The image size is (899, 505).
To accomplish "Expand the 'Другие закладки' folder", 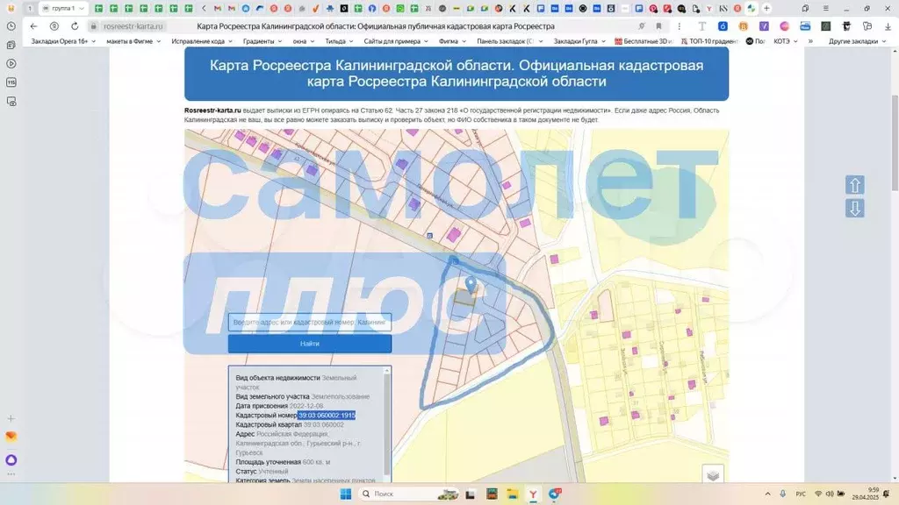I will (x=857, y=41).
